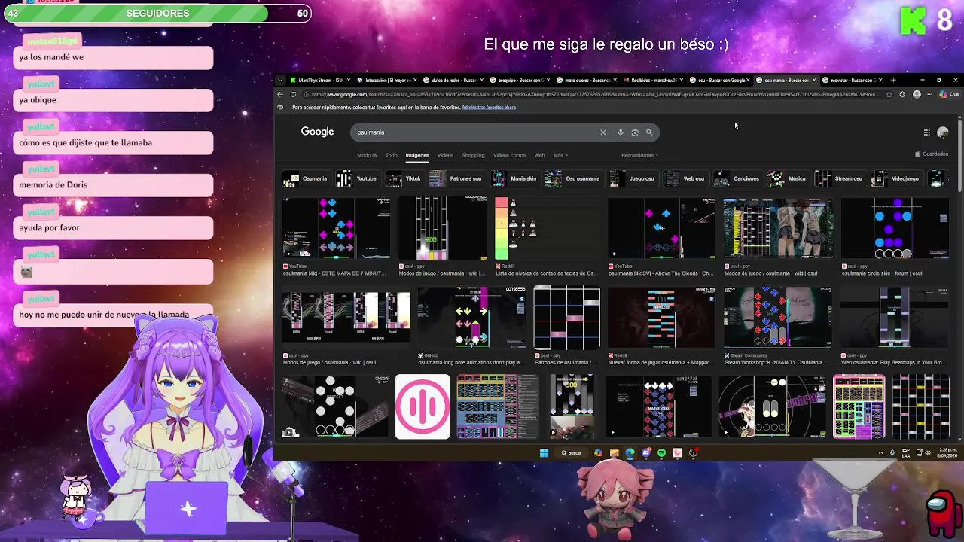Open the Copilot taskbar icon
Viewport: 964px width, 542px height.
tap(598, 452)
